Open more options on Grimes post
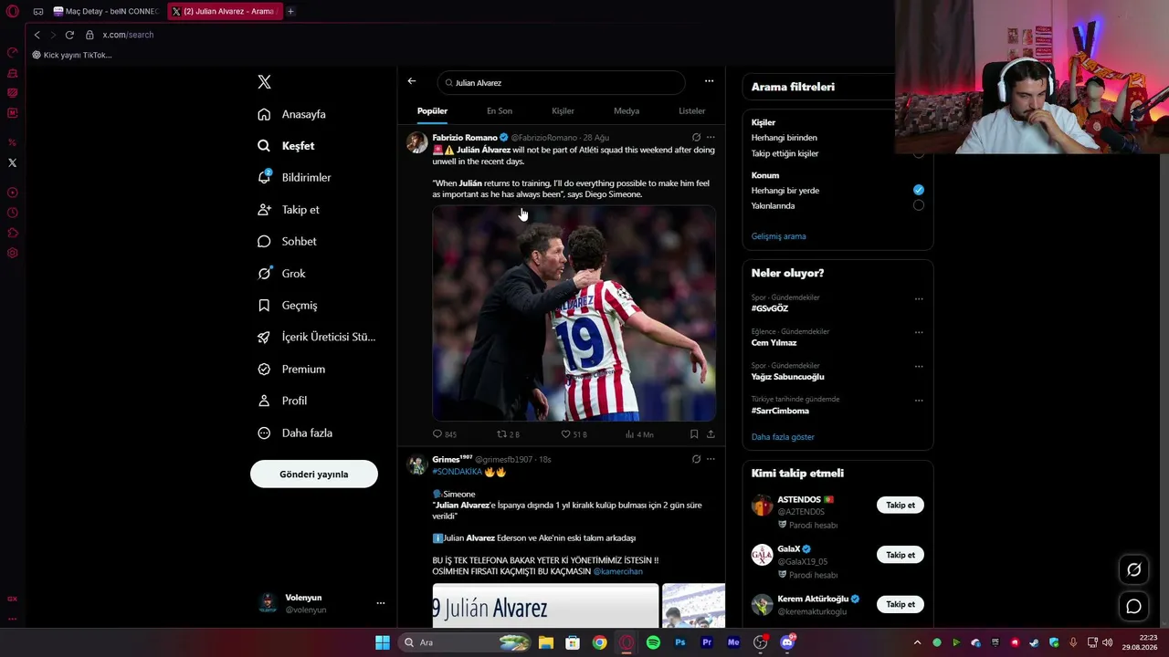1169x657 pixels. (711, 459)
